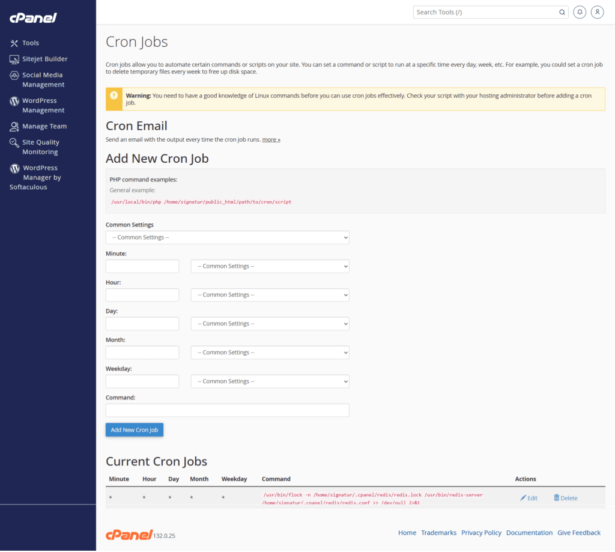Delete the redis-server cron job

(565, 498)
